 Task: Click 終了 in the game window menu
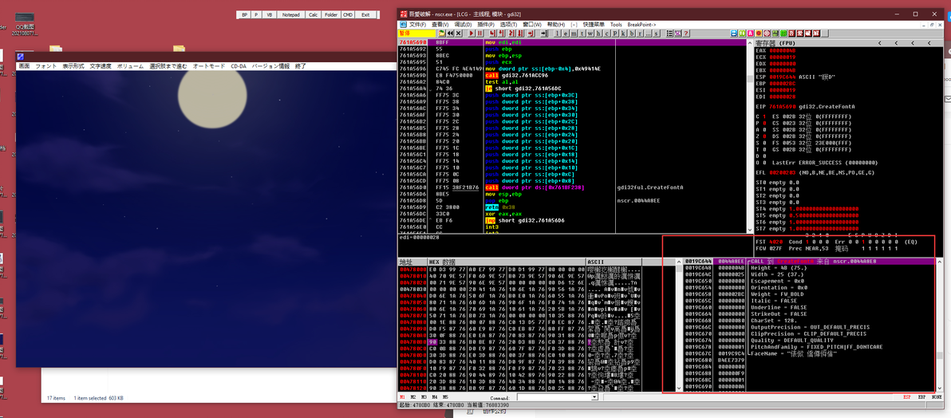[301, 65]
